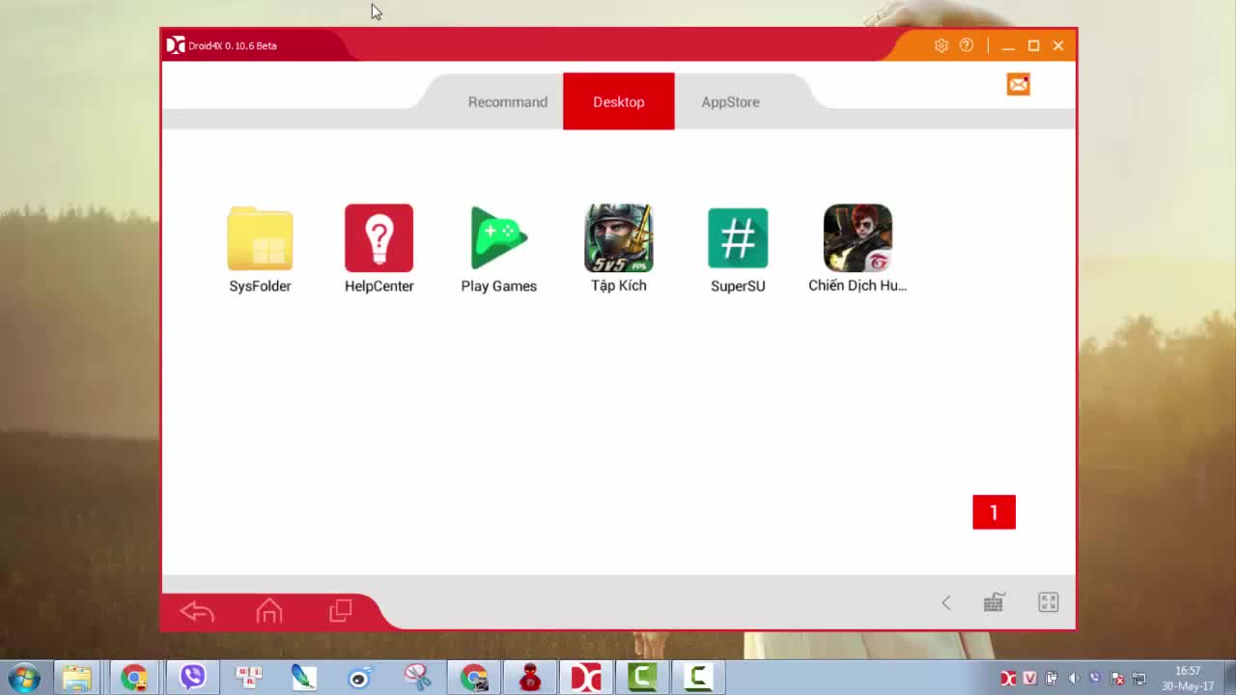The width and height of the screenshot is (1236, 695).
Task: Open the AppStore tab
Action: [731, 101]
